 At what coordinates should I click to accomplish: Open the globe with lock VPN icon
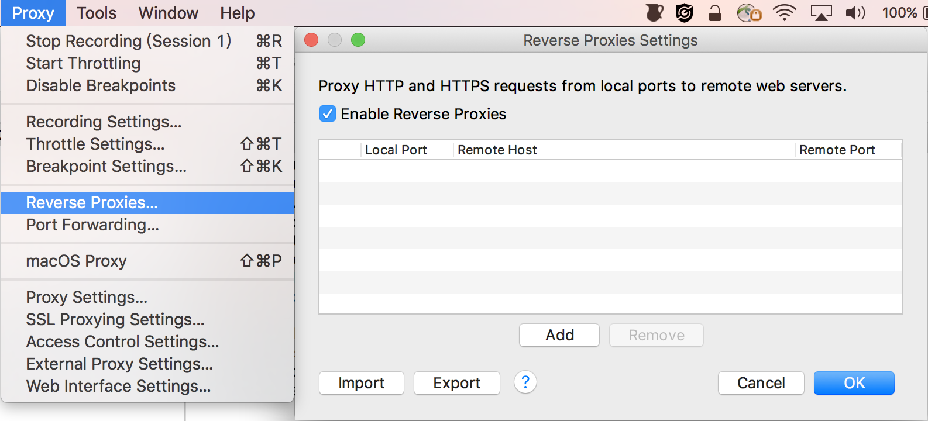pos(749,12)
